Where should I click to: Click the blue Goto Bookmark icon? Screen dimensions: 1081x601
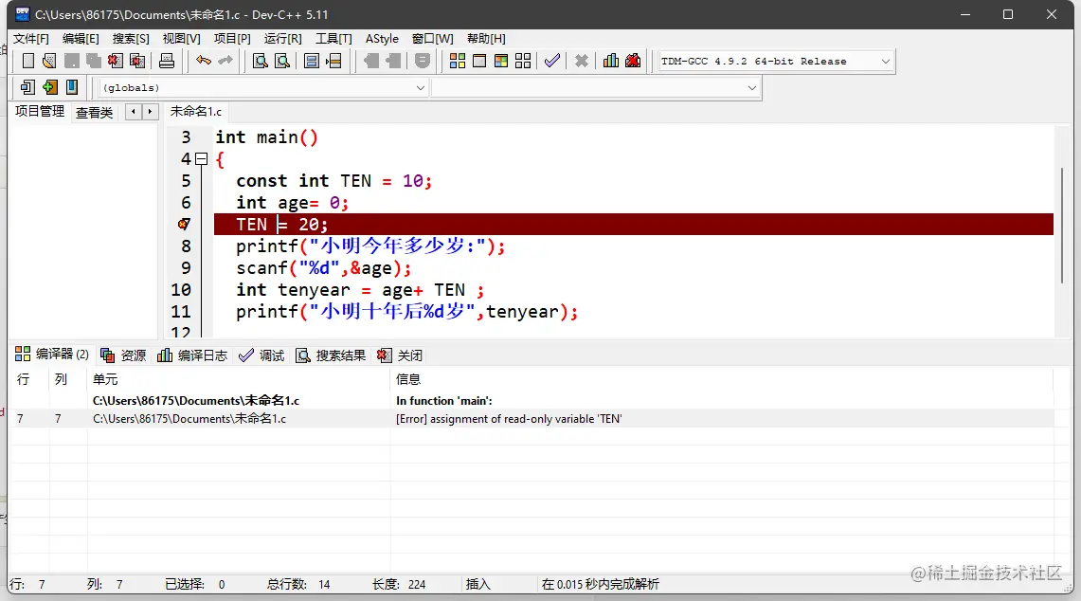tap(72, 87)
